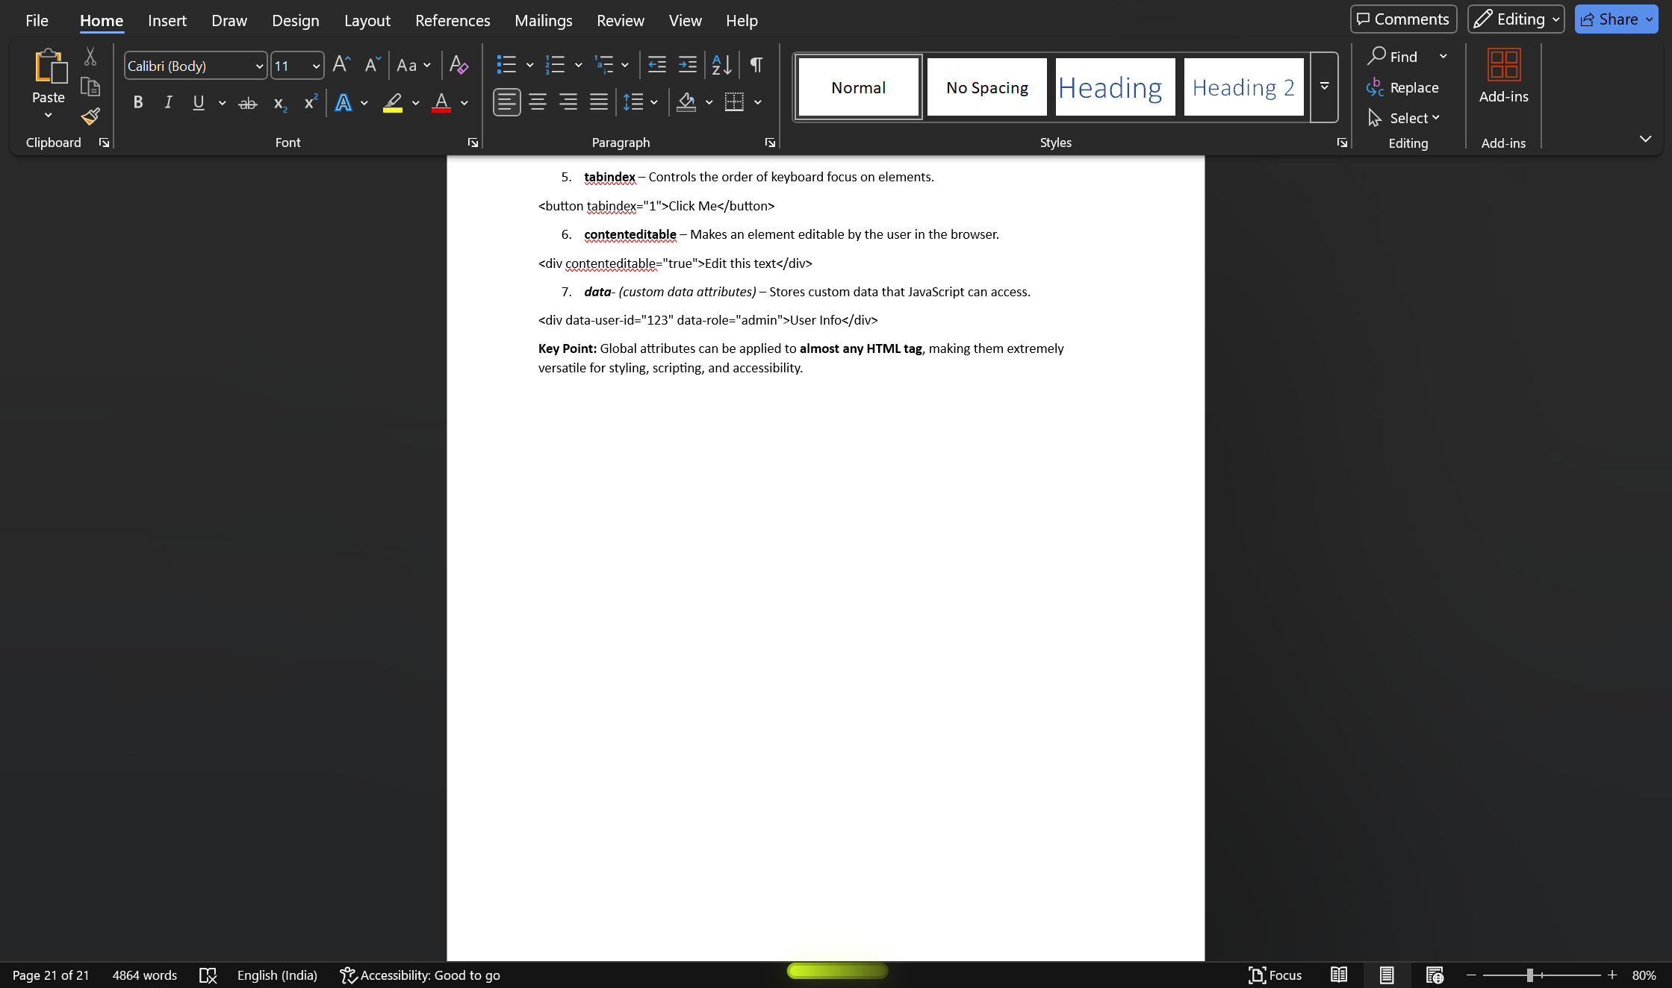The width and height of the screenshot is (1672, 988).
Task: Increase zoom using the zoom slider
Action: 1612,975
